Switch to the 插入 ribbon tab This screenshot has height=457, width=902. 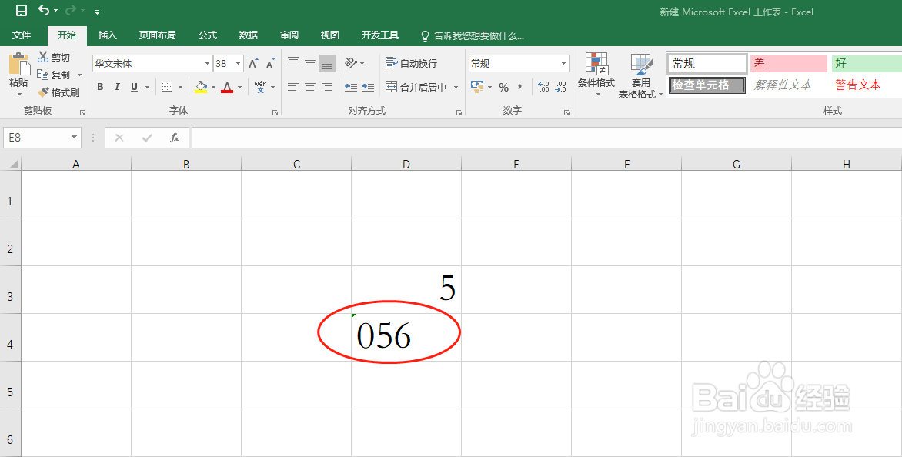107,35
